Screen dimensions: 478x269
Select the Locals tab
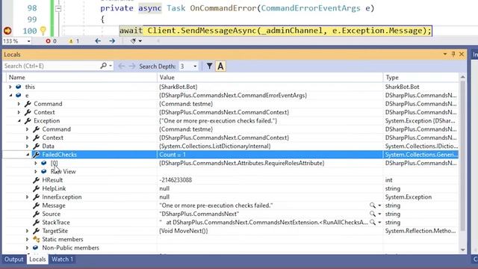(x=37, y=259)
